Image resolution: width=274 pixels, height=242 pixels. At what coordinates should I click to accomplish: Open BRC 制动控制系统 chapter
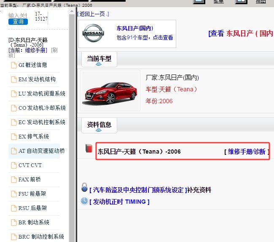point(41,237)
